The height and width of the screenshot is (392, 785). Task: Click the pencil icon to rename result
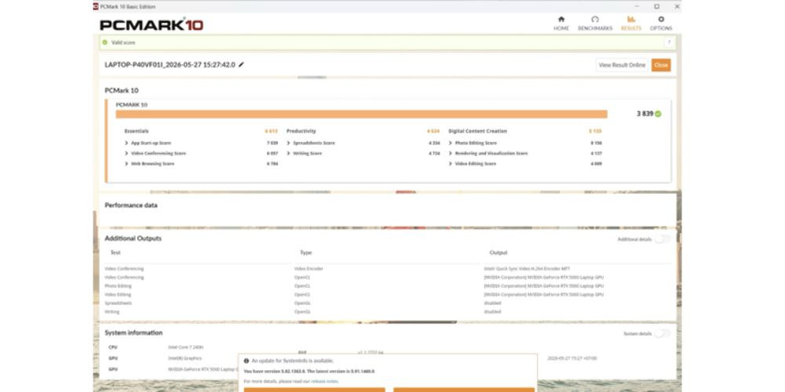tap(241, 64)
